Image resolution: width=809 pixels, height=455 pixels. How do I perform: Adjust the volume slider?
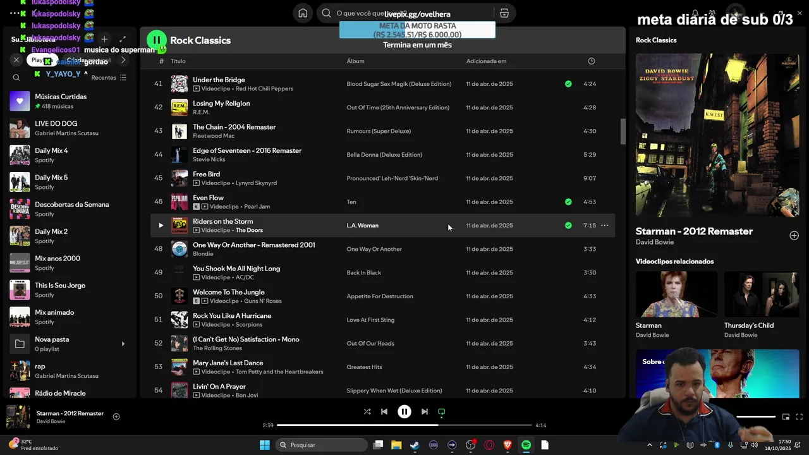[x=756, y=416]
